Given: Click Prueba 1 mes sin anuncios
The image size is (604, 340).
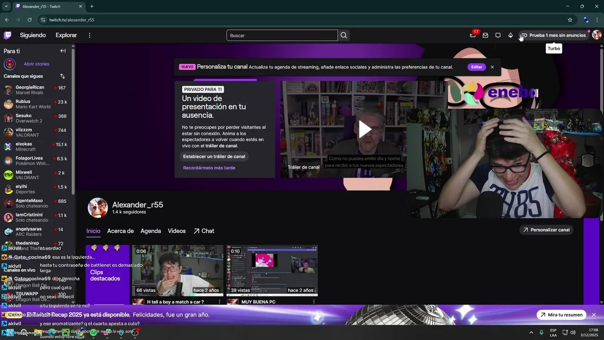Looking at the screenshot, I should (553, 35).
